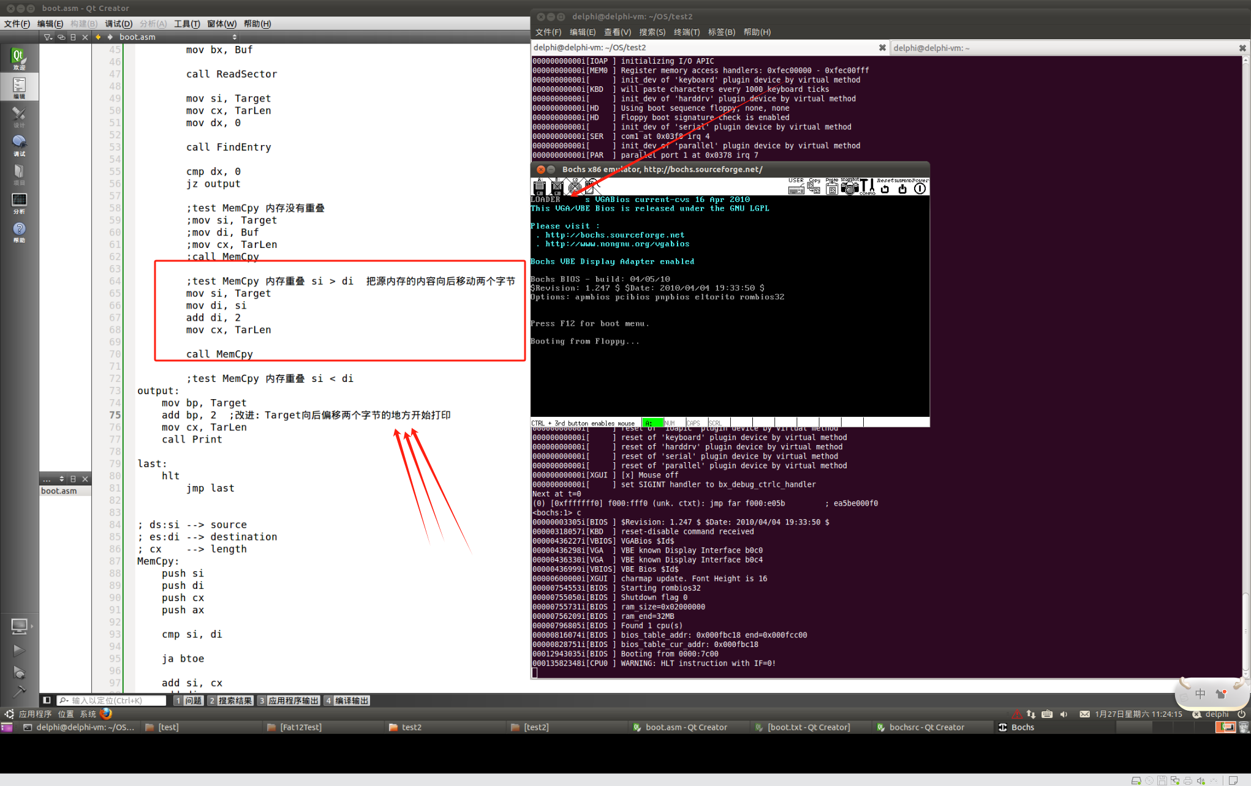
Task: Switch to the delphi@delphi-vm: ~ terminal tab
Action: point(932,48)
